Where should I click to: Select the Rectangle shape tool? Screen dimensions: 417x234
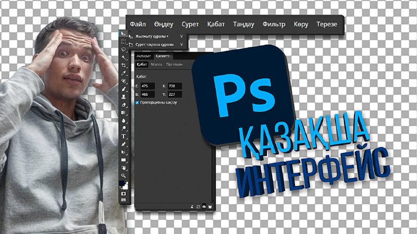[124, 160]
